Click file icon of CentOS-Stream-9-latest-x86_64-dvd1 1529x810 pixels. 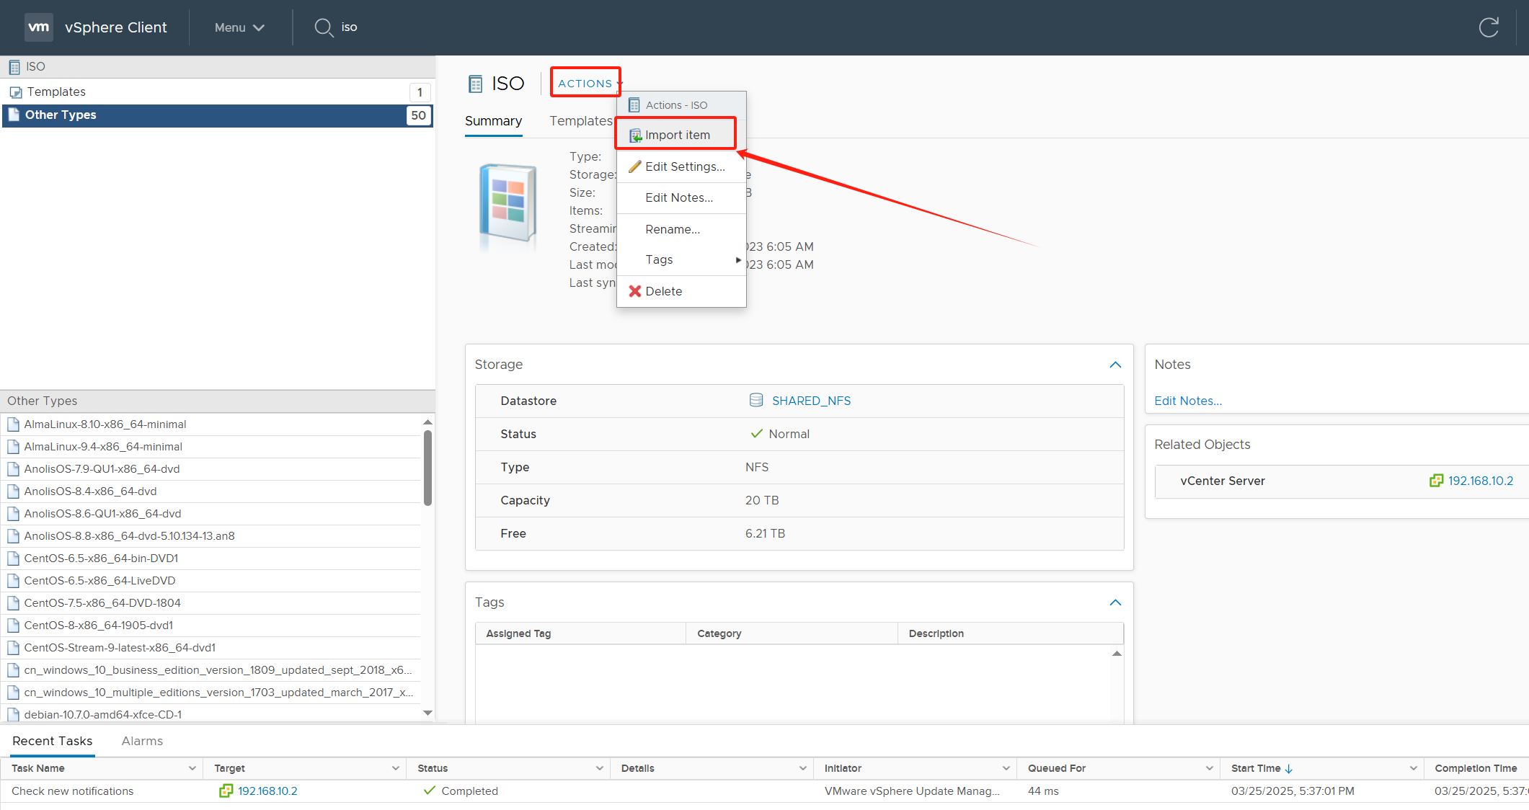(13, 648)
